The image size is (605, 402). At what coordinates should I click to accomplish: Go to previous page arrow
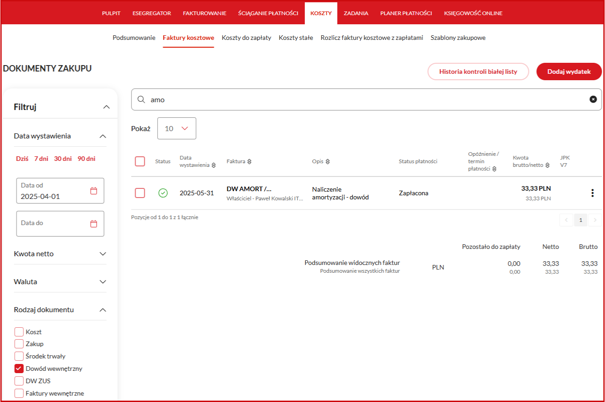click(x=566, y=220)
